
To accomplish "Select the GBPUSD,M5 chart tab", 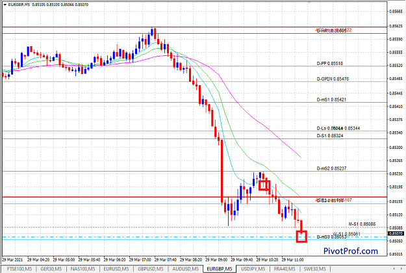I will click(151, 269).
